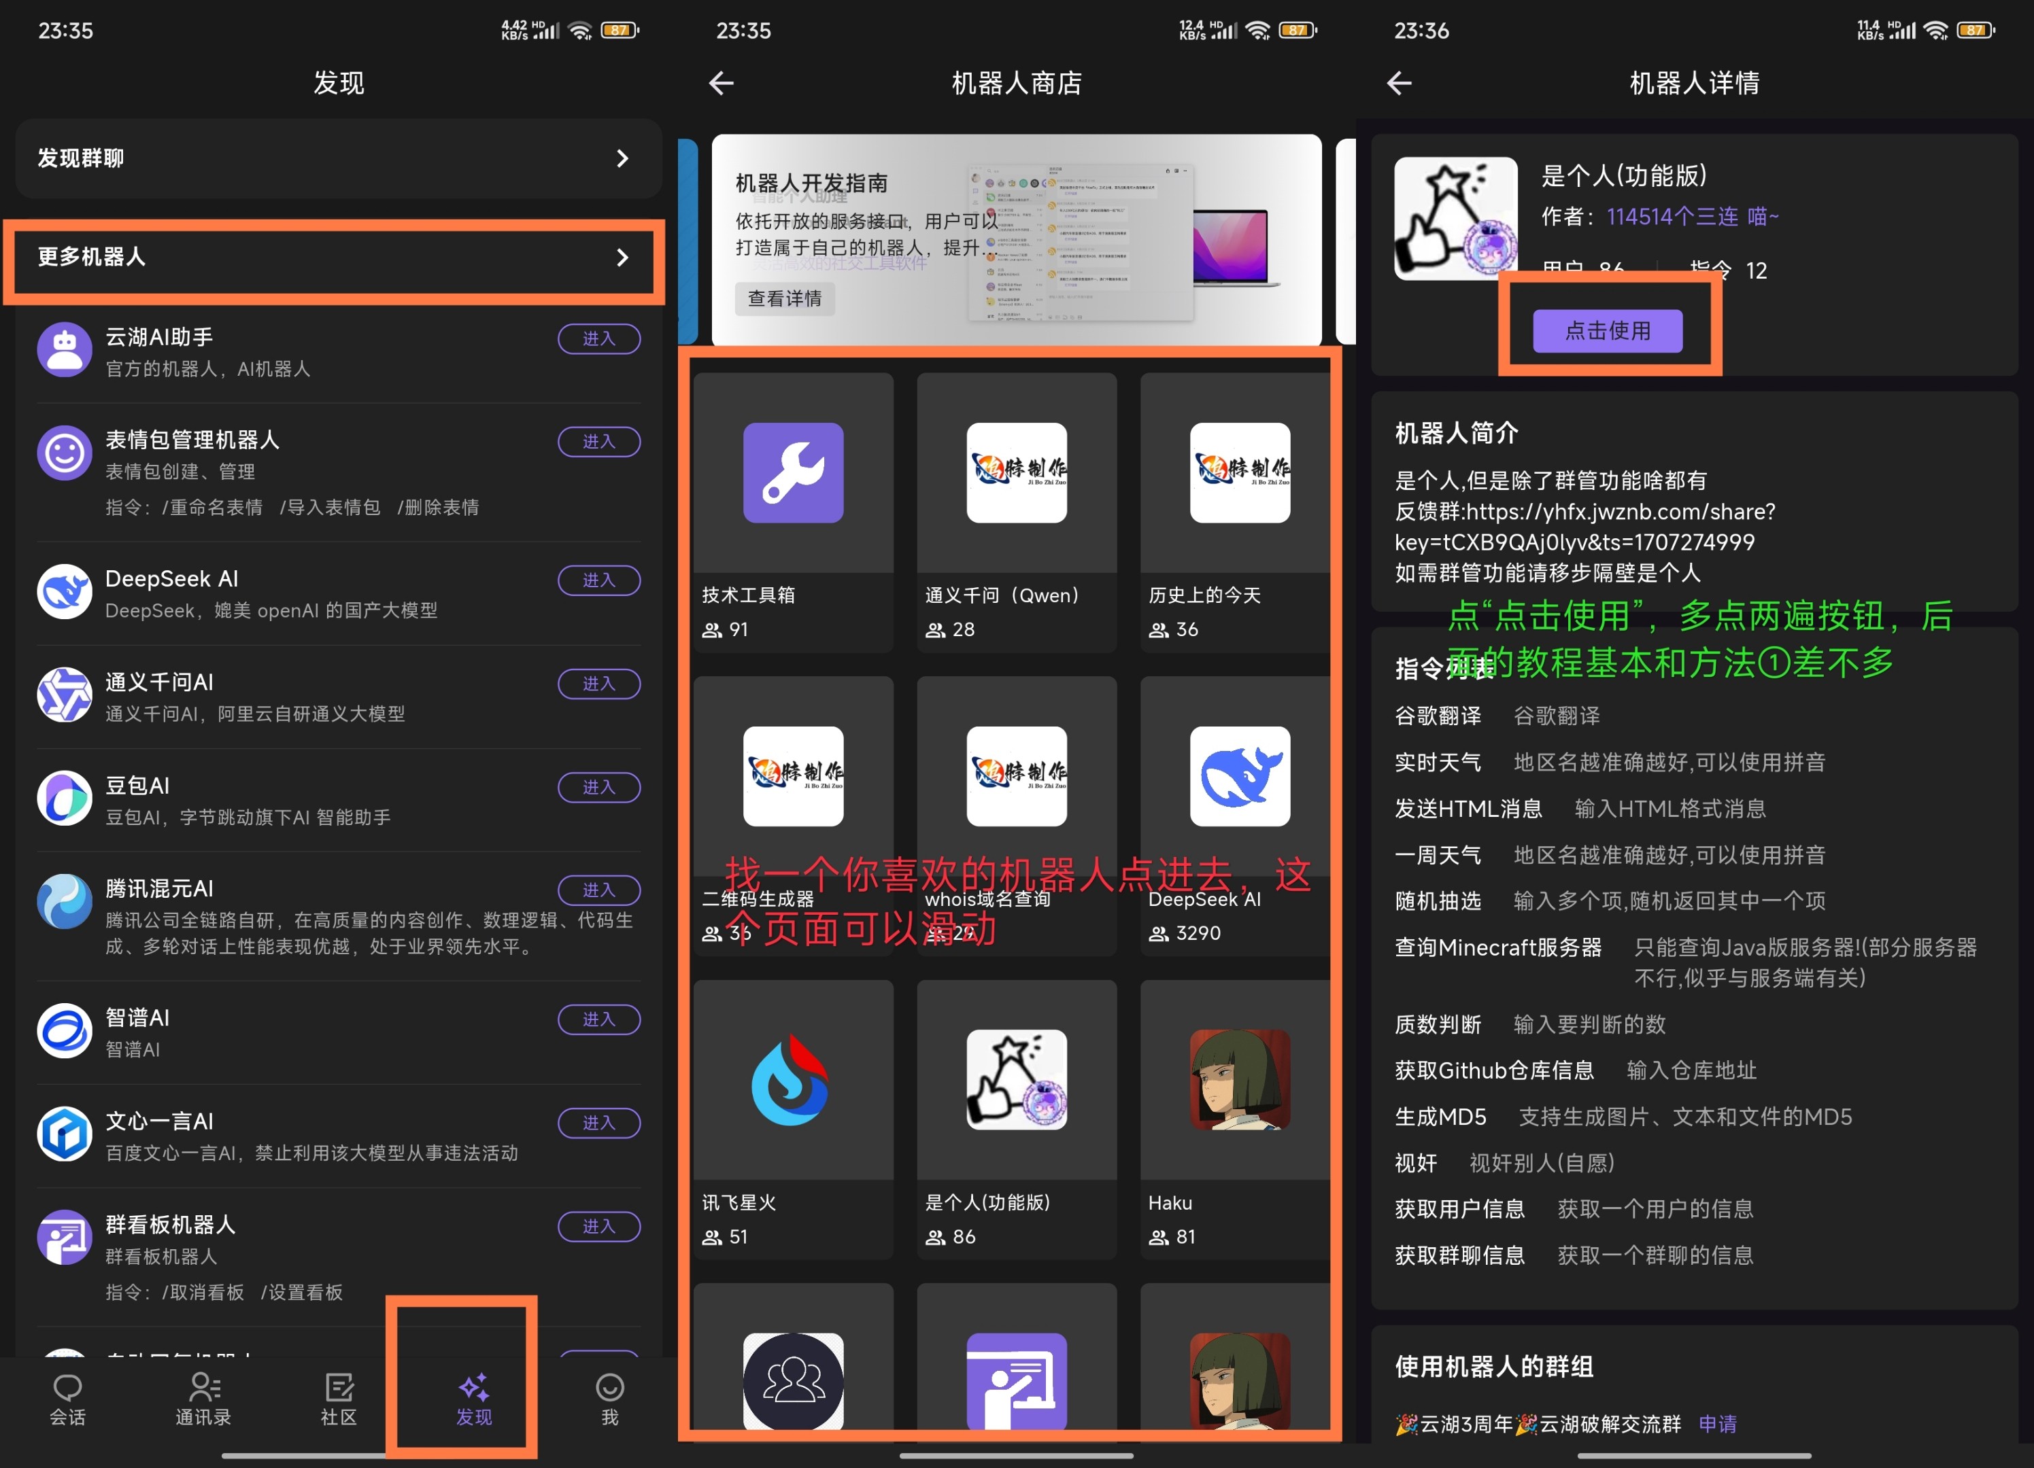Select the 获取用户信息 command row
Viewport: 2034px width, 1468px height.
tap(1693, 1209)
